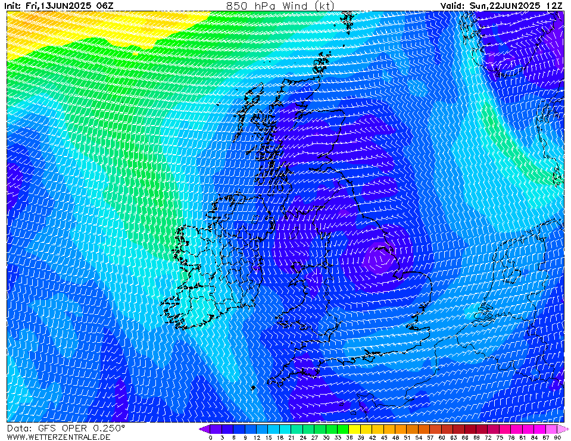Select the dark red 66–69 kt legend swatch
This screenshot has height=441, width=571.
pyautogui.click(x=470, y=429)
